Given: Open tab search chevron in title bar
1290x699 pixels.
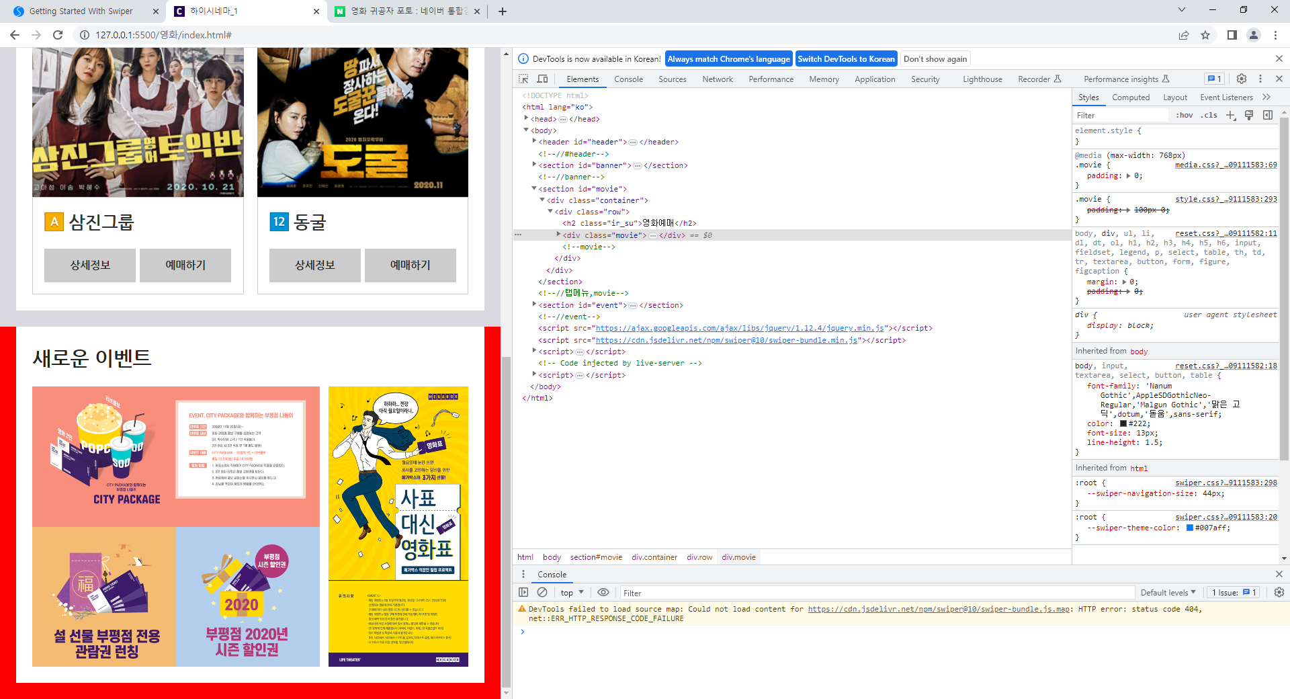Looking at the screenshot, I should (1182, 10).
